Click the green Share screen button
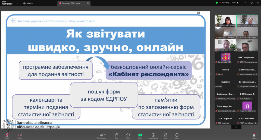This screenshot has height=140, width=261. pos(140,135)
